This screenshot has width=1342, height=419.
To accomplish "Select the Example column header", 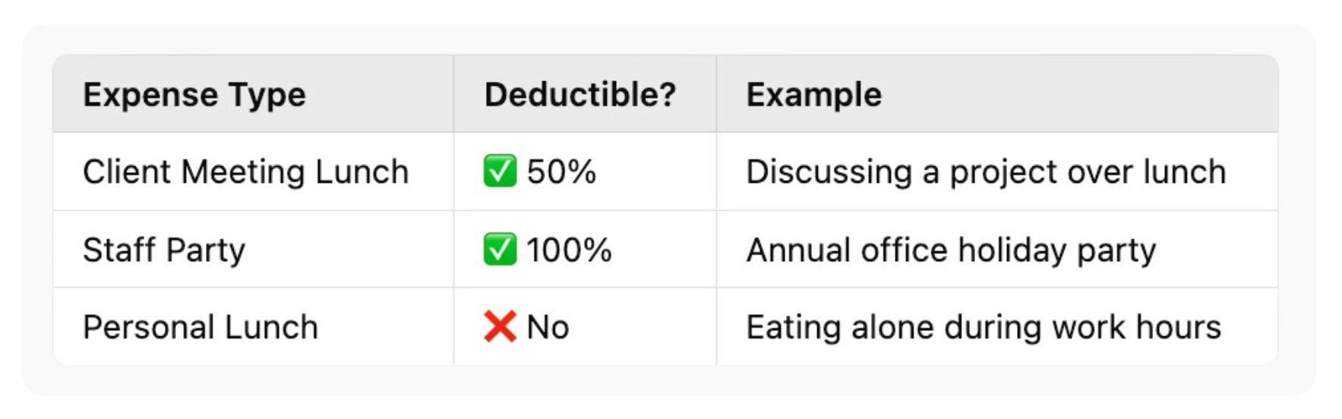I will coord(814,95).
